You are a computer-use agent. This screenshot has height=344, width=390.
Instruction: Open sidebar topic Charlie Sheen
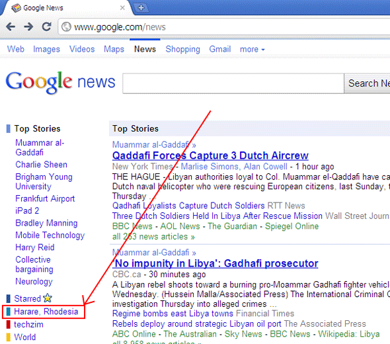(41, 165)
